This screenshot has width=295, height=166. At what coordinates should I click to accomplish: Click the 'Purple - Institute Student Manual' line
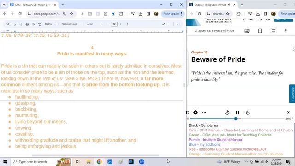pyautogui.click(x=216, y=140)
